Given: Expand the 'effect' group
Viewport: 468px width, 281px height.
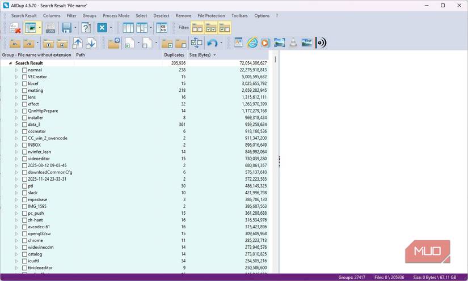Looking at the screenshot, I should pyautogui.click(x=16, y=104).
